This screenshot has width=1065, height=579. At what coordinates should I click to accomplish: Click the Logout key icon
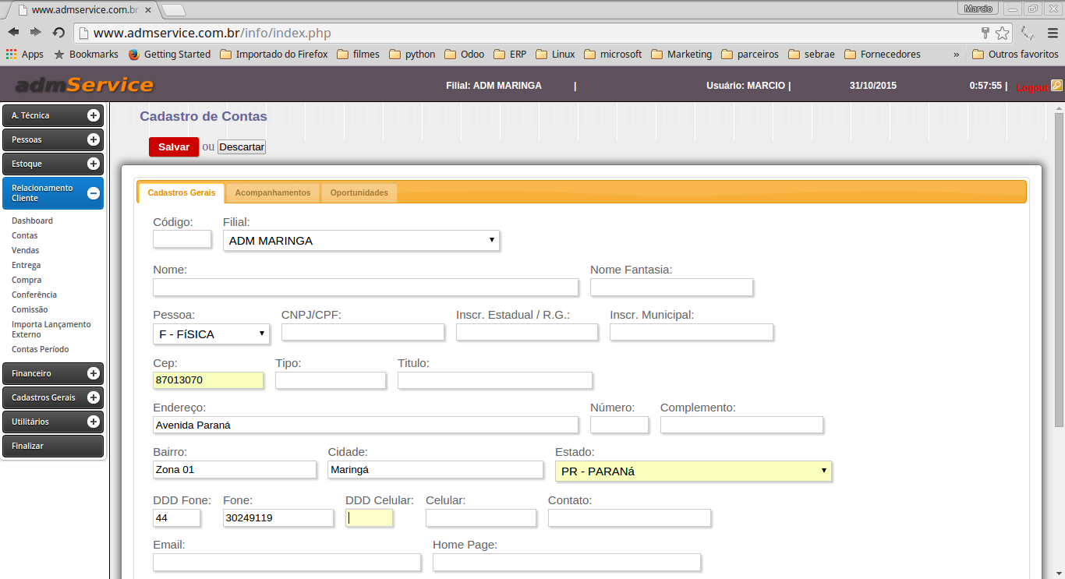(1056, 86)
